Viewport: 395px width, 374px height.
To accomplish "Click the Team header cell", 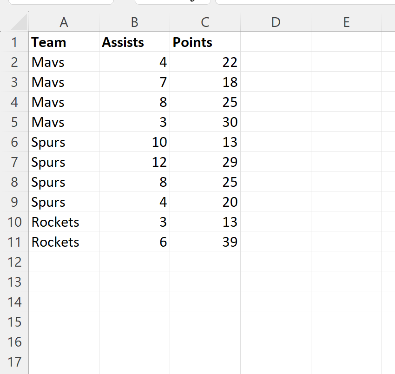I will tap(64, 42).
